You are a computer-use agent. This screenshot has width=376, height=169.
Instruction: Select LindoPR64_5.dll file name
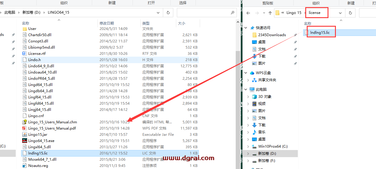(x=42, y=78)
